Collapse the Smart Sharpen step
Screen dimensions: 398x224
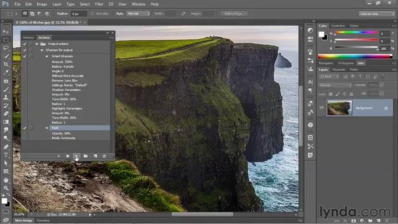47,56
